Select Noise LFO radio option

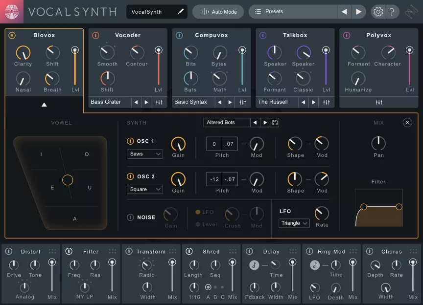198,212
